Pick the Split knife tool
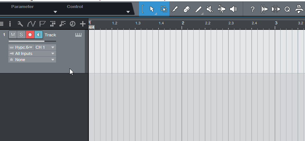The width and height of the screenshot is (305, 141). pyautogui.click(x=175, y=9)
